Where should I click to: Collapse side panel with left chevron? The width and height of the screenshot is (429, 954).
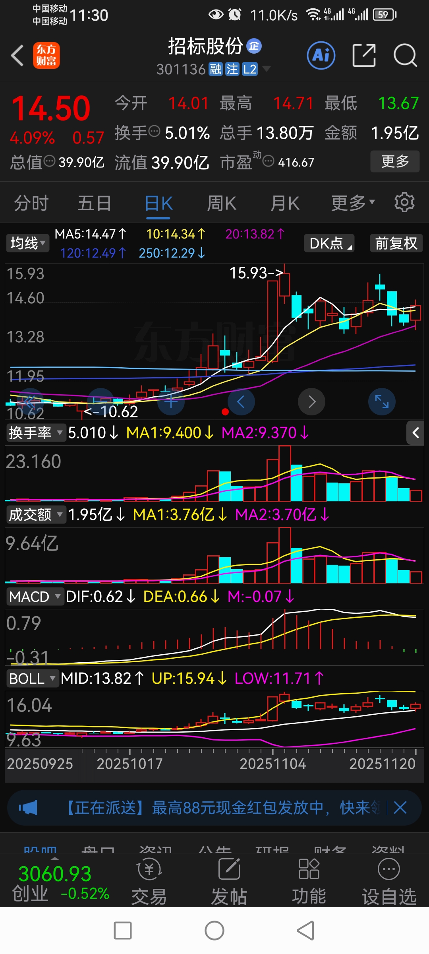coord(415,432)
